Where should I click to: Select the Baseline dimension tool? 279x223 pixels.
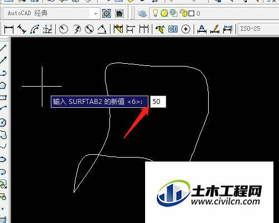pos(131,29)
